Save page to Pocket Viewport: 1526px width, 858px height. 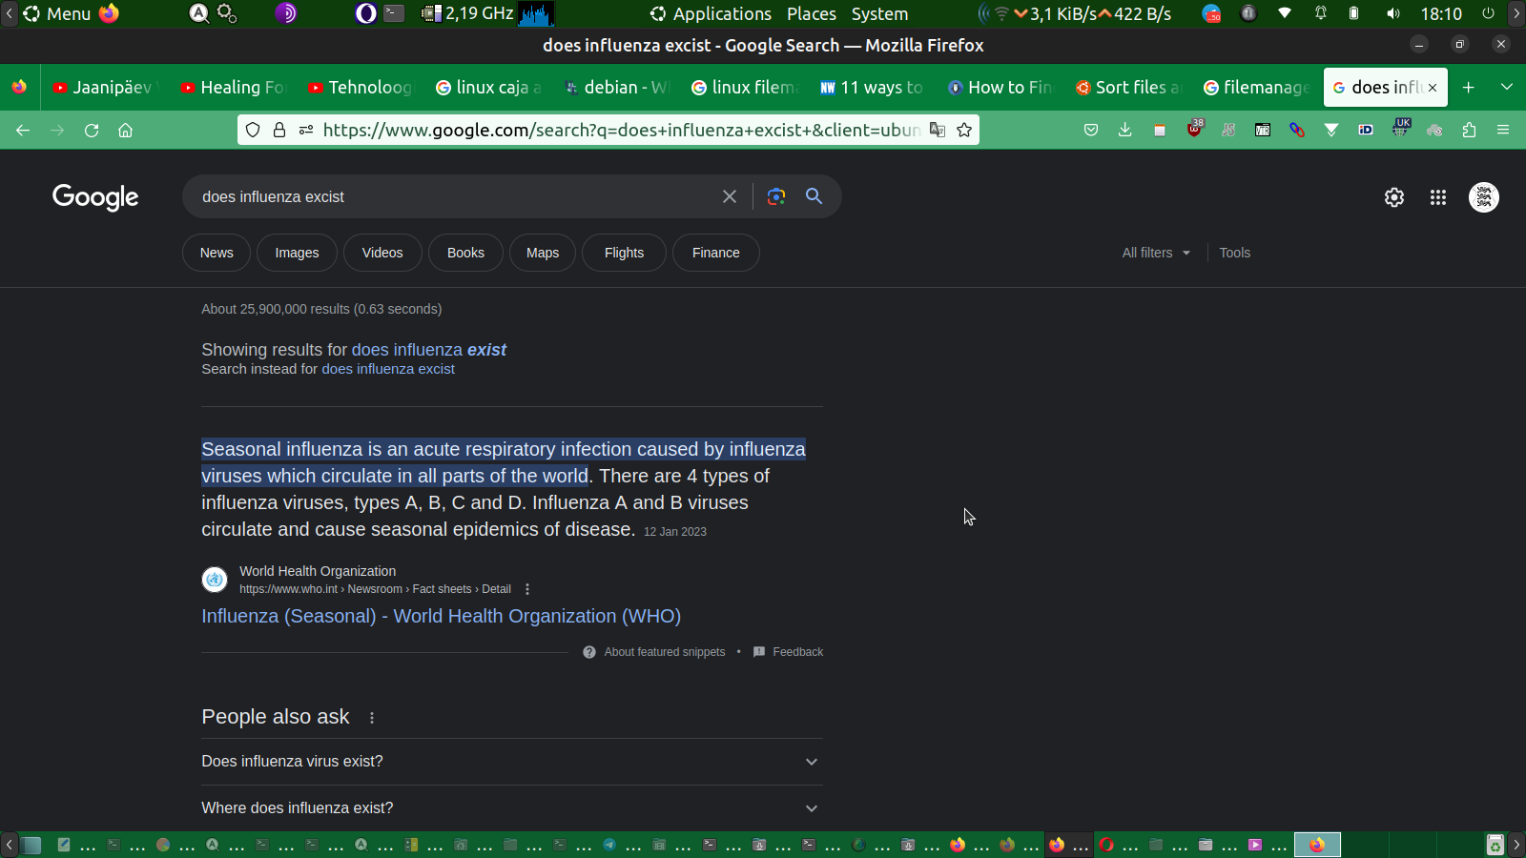(1091, 130)
